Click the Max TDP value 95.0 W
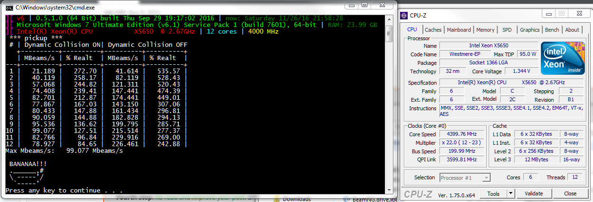Screen dimensions: 593x202 pyautogui.click(x=528, y=54)
